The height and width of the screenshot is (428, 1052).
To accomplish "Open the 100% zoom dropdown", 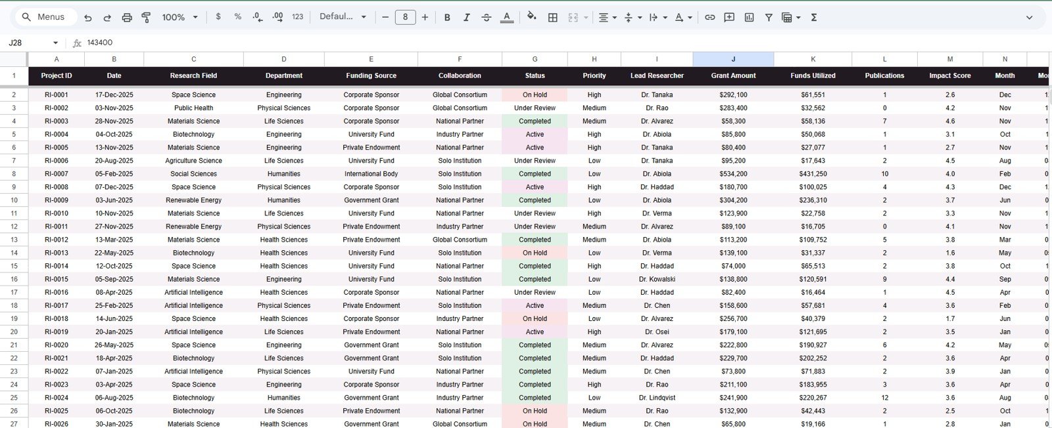I will (x=179, y=18).
